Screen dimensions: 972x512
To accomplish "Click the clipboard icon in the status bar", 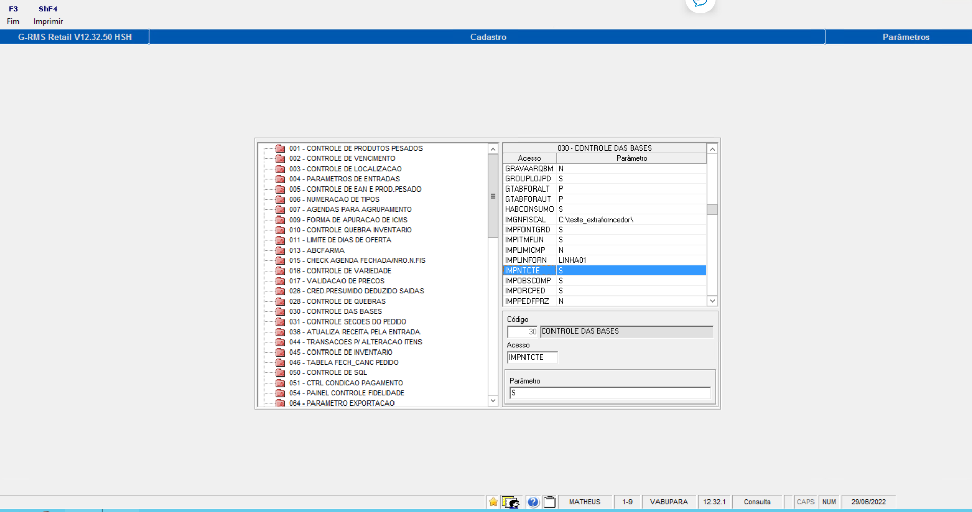I will click(549, 502).
